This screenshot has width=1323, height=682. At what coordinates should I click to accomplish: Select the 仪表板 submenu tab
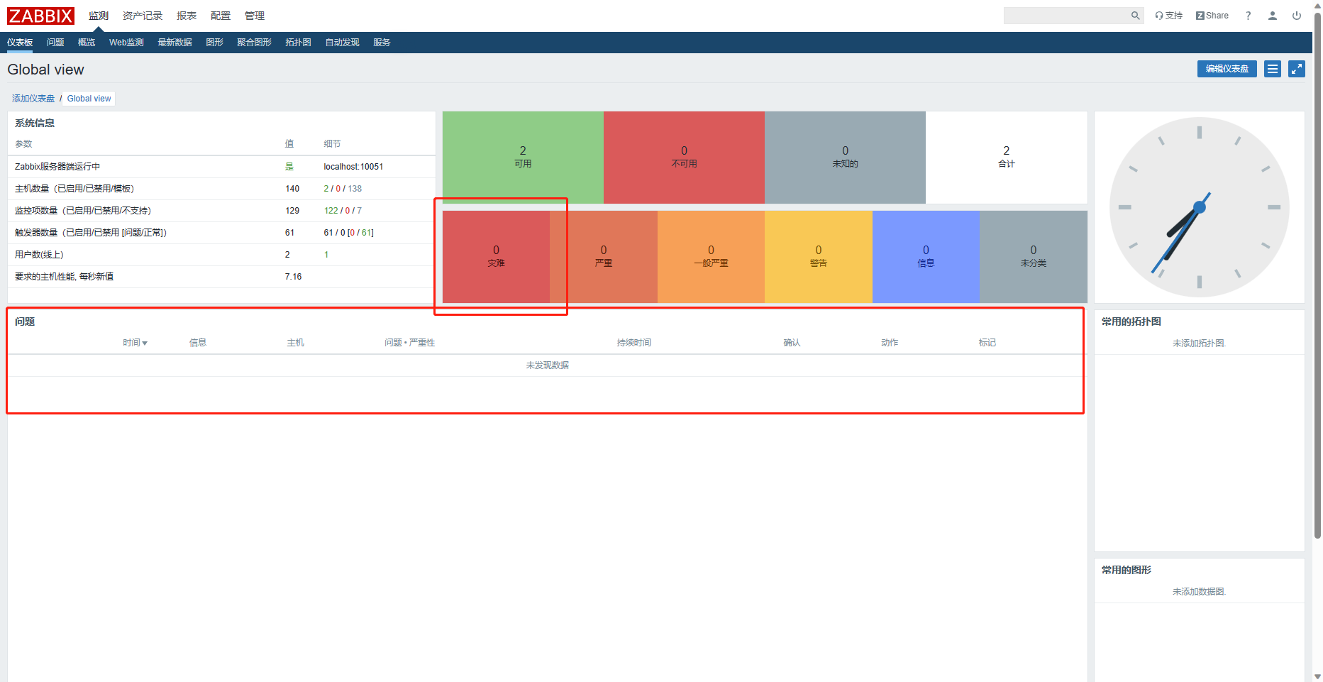[x=20, y=43]
